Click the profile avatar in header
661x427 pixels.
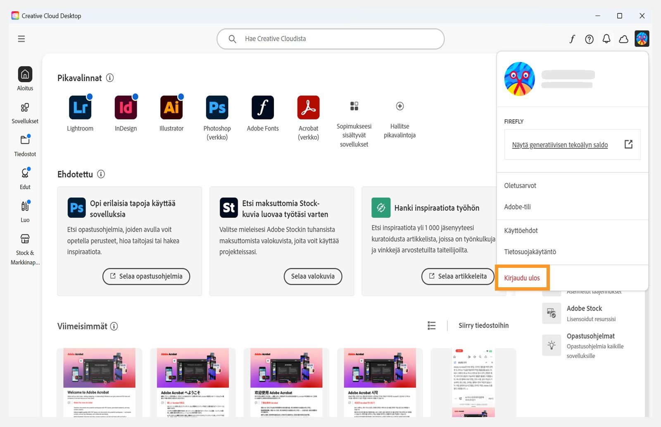coord(642,39)
